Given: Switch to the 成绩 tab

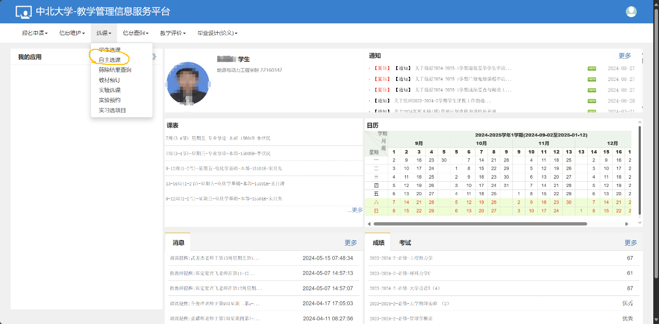Looking at the screenshot, I should 378,243.
